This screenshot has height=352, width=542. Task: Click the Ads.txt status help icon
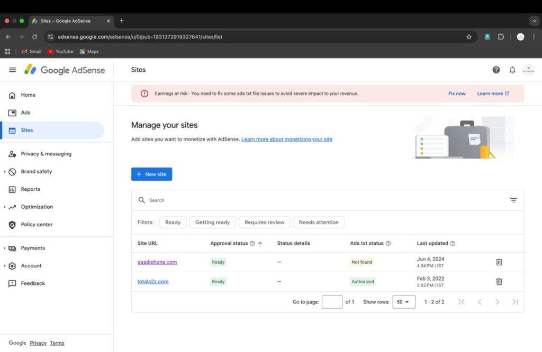388,243
